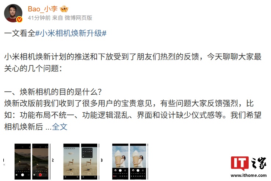Click the crown membership icon beside username

pyautogui.click(x=64, y=9)
